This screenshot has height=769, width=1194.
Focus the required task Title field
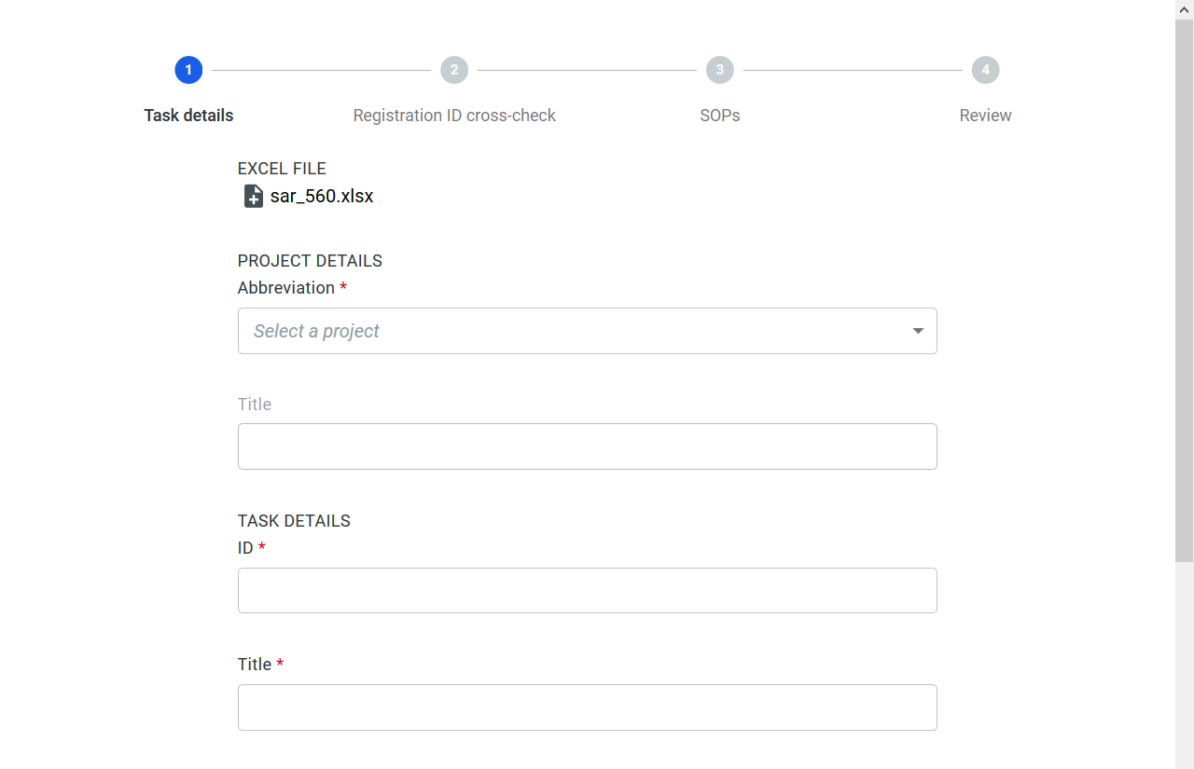tap(587, 707)
